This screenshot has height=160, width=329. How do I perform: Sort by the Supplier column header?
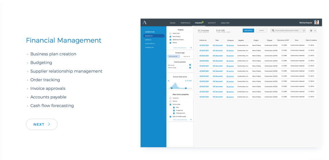tap(241, 40)
